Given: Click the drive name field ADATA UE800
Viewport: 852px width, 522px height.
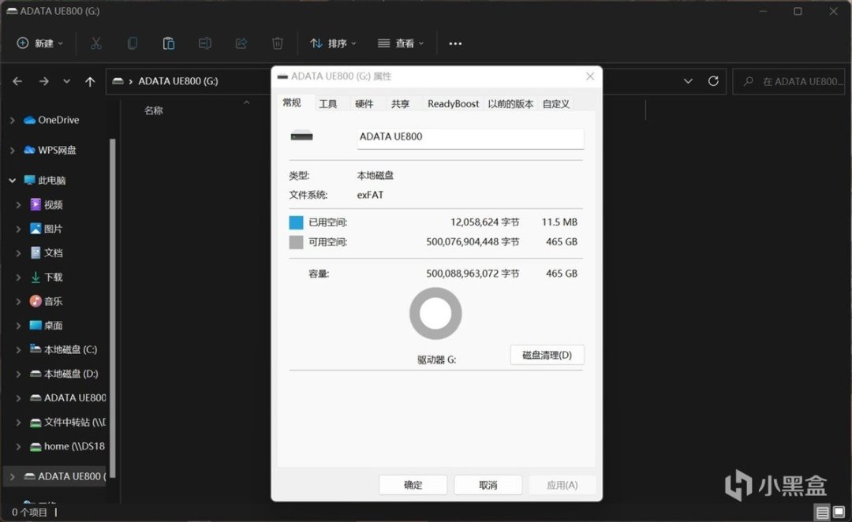Looking at the screenshot, I should pos(470,139).
